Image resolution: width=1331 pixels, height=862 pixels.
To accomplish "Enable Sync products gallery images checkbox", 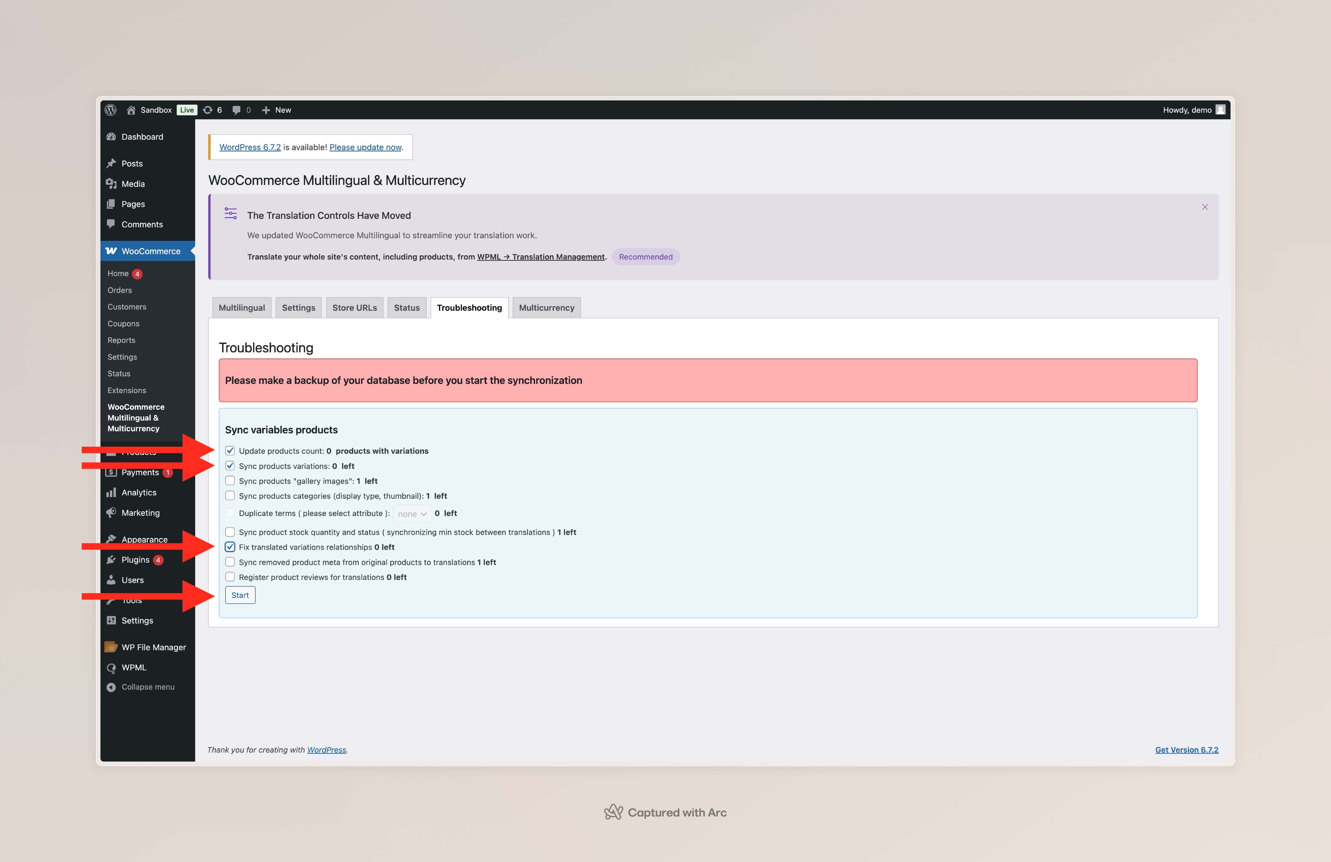I will [x=230, y=481].
